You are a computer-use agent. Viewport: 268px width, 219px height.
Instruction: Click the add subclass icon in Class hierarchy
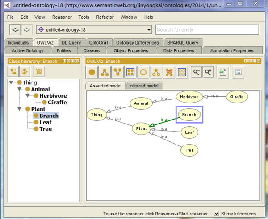[14, 71]
